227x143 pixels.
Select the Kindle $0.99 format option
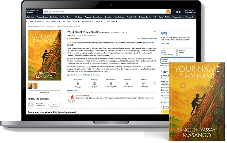pos(168,52)
